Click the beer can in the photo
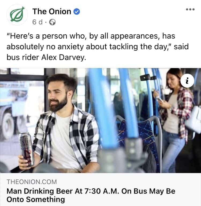 point(27,149)
